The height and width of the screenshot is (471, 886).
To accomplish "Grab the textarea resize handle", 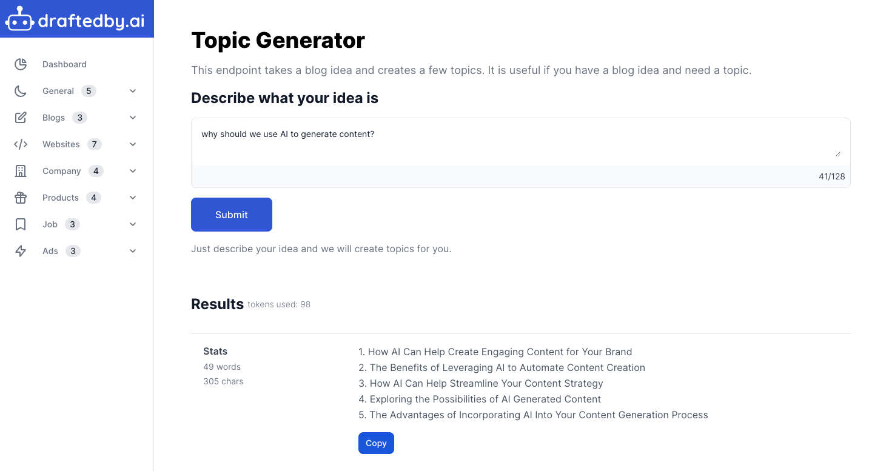I will click(x=838, y=154).
